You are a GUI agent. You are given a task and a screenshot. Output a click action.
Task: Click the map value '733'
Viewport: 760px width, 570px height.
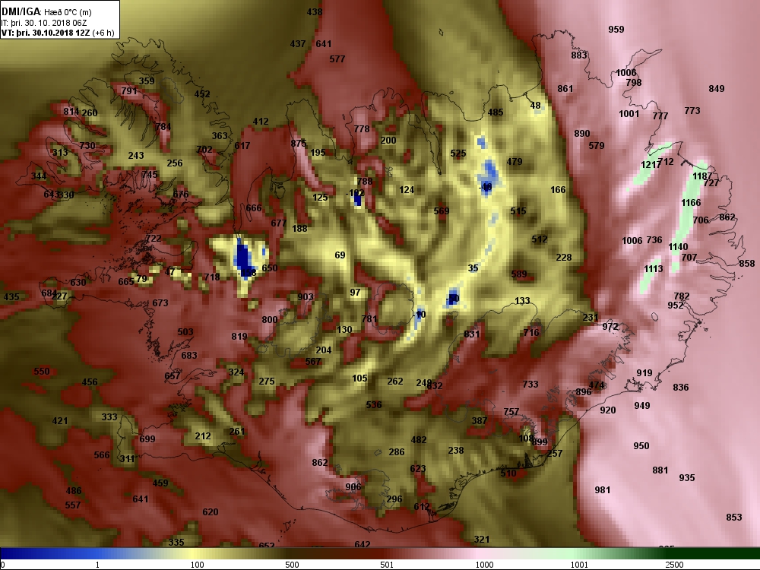coord(530,385)
